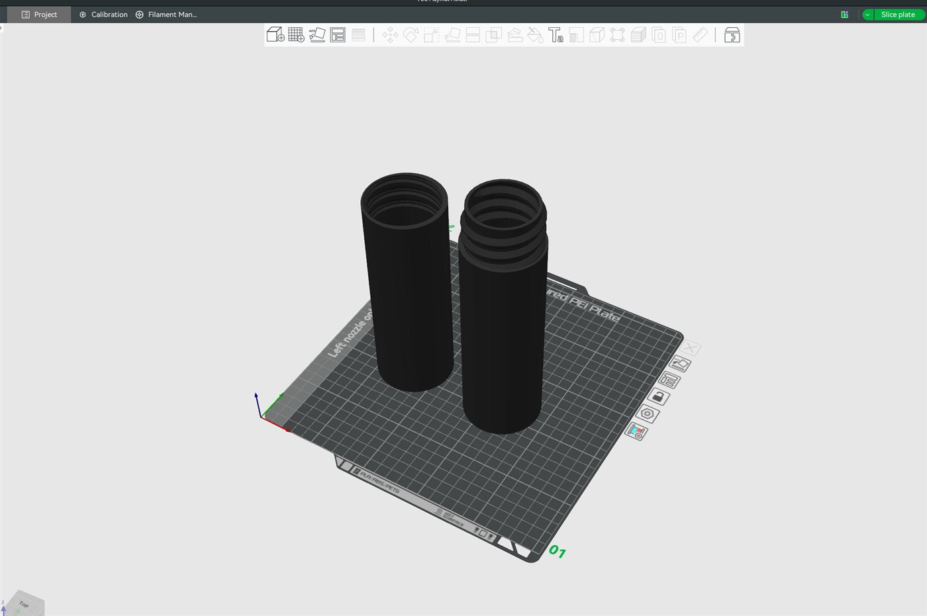Click the Arrange all objects toolbar icon
This screenshot has height=616, width=927.
[x=338, y=34]
